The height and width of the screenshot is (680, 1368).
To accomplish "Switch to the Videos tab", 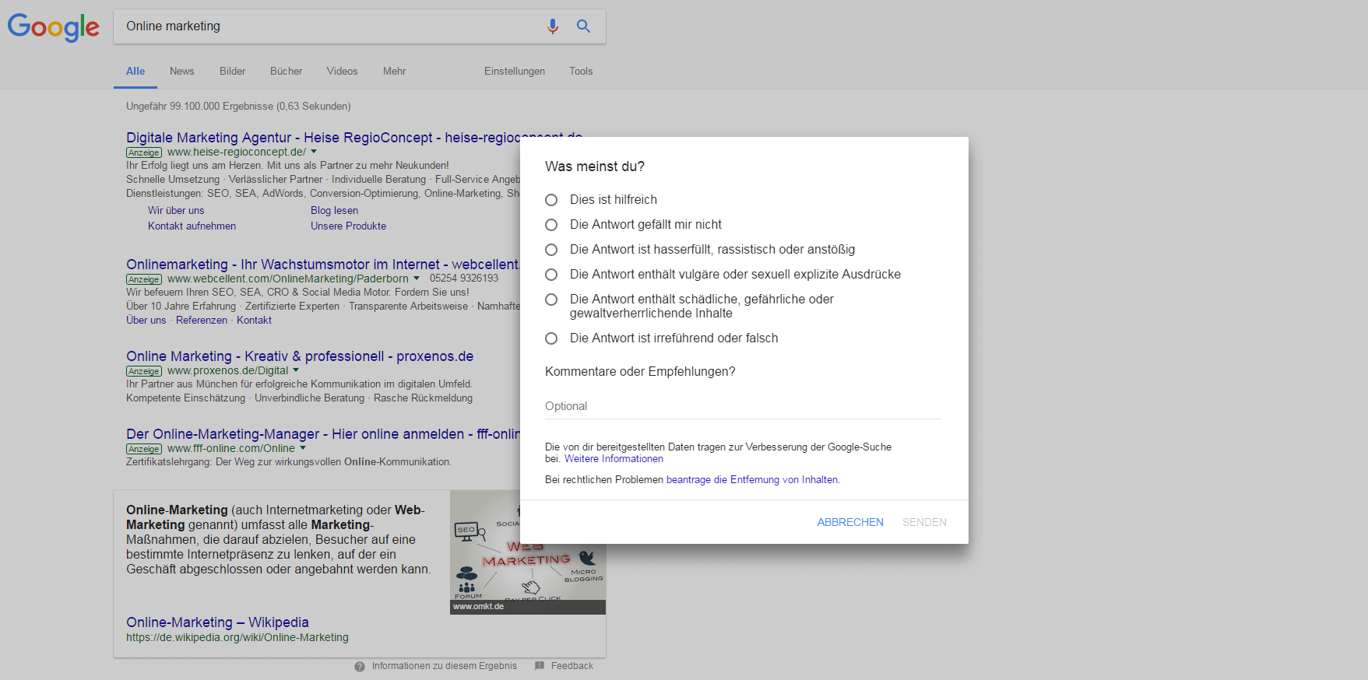I will 342,71.
